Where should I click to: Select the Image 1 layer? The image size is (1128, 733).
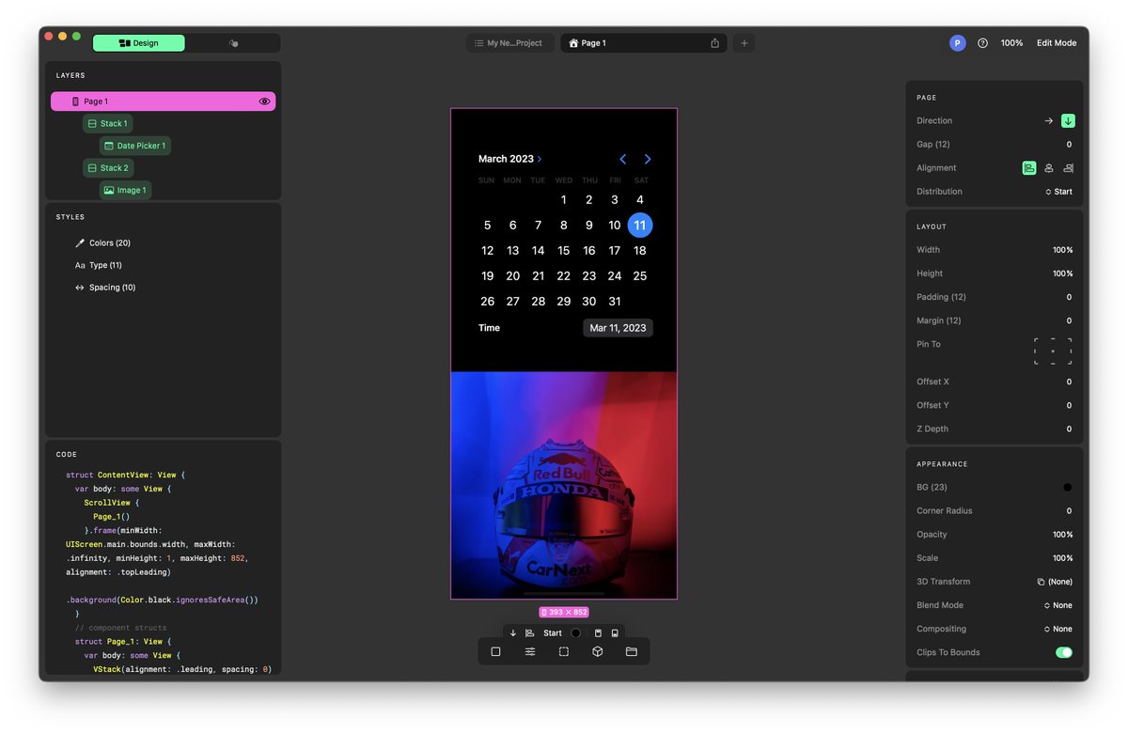coord(124,190)
